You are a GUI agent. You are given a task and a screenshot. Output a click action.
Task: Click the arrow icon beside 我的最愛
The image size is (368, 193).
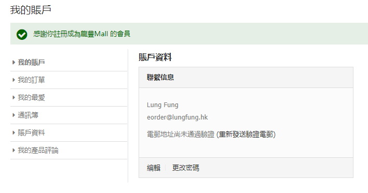point(13,98)
